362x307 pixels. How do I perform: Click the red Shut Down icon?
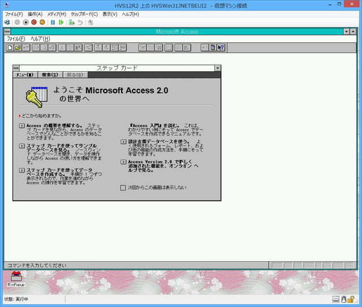tap(34, 23)
